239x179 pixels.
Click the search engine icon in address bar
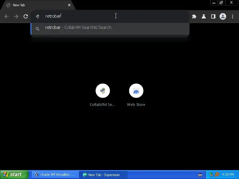coord(38,16)
